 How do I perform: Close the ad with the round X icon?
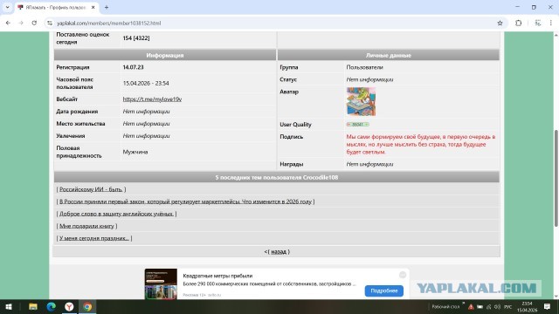coord(403,275)
